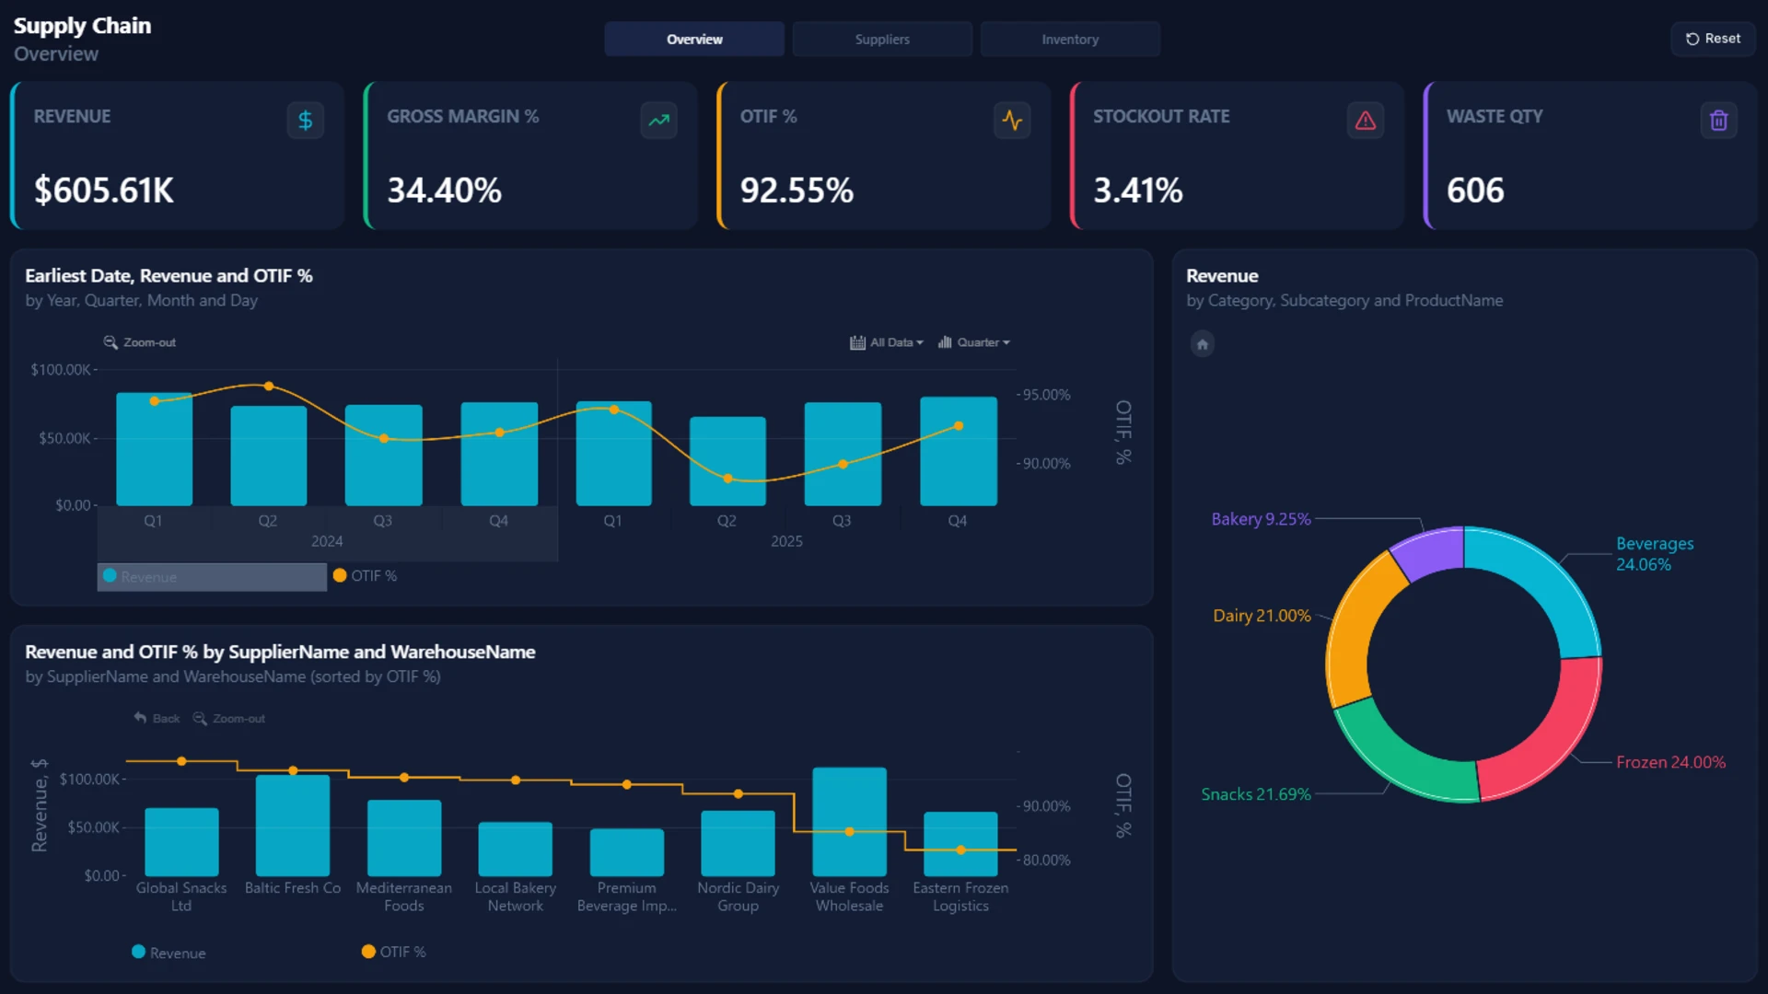Click the trash bin icon on Waste Qty card
Viewport: 1768px width, 994px height.
pos(1718,121)
